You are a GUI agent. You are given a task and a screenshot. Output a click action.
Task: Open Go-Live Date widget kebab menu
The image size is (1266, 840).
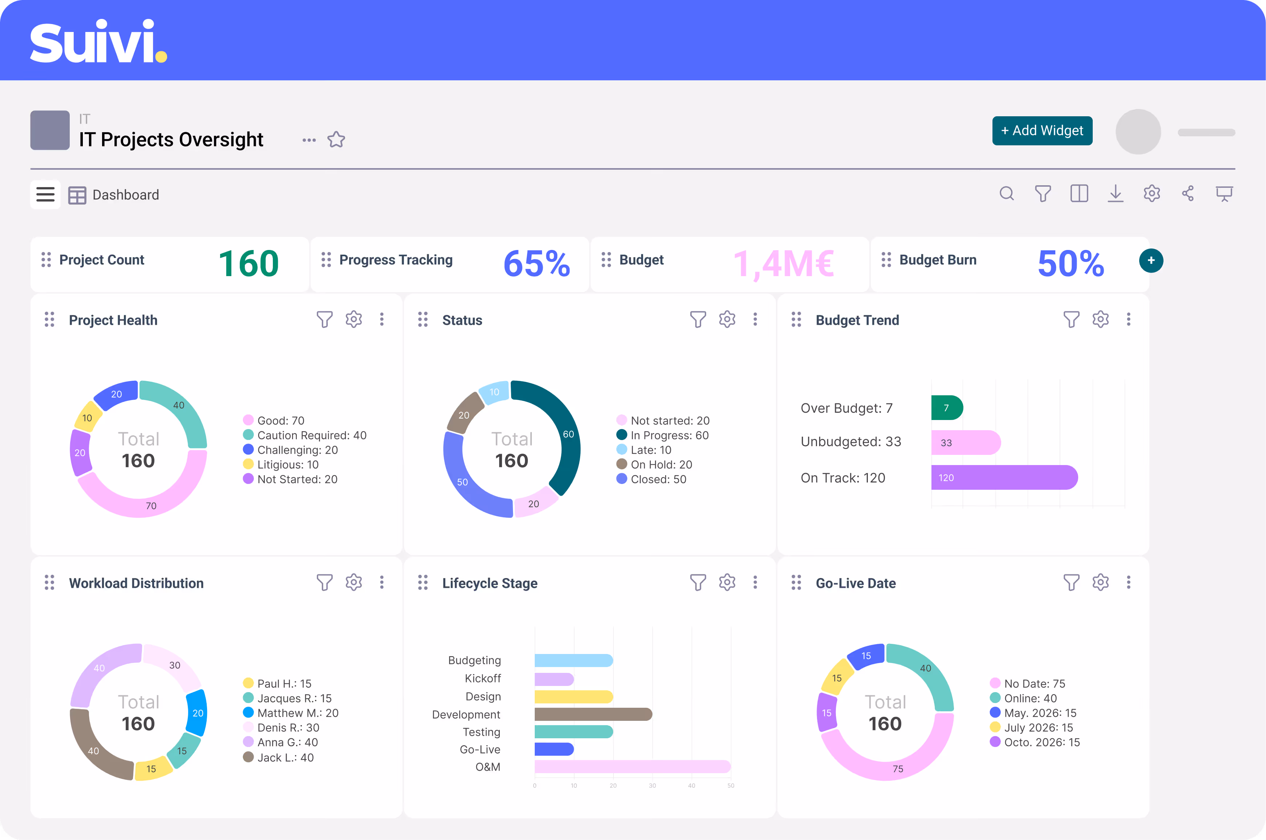pos(1128,583)
